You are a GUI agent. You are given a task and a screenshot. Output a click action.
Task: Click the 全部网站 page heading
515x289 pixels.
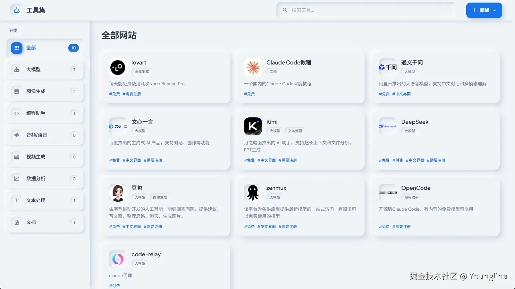pyautogui.click(x=119, y=35)
